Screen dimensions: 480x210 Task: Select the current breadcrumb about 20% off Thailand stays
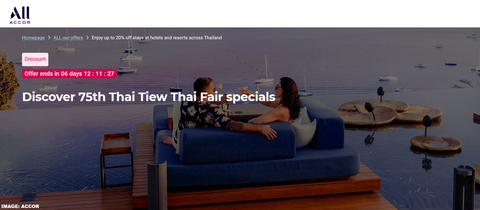click(x=157, y=38)
